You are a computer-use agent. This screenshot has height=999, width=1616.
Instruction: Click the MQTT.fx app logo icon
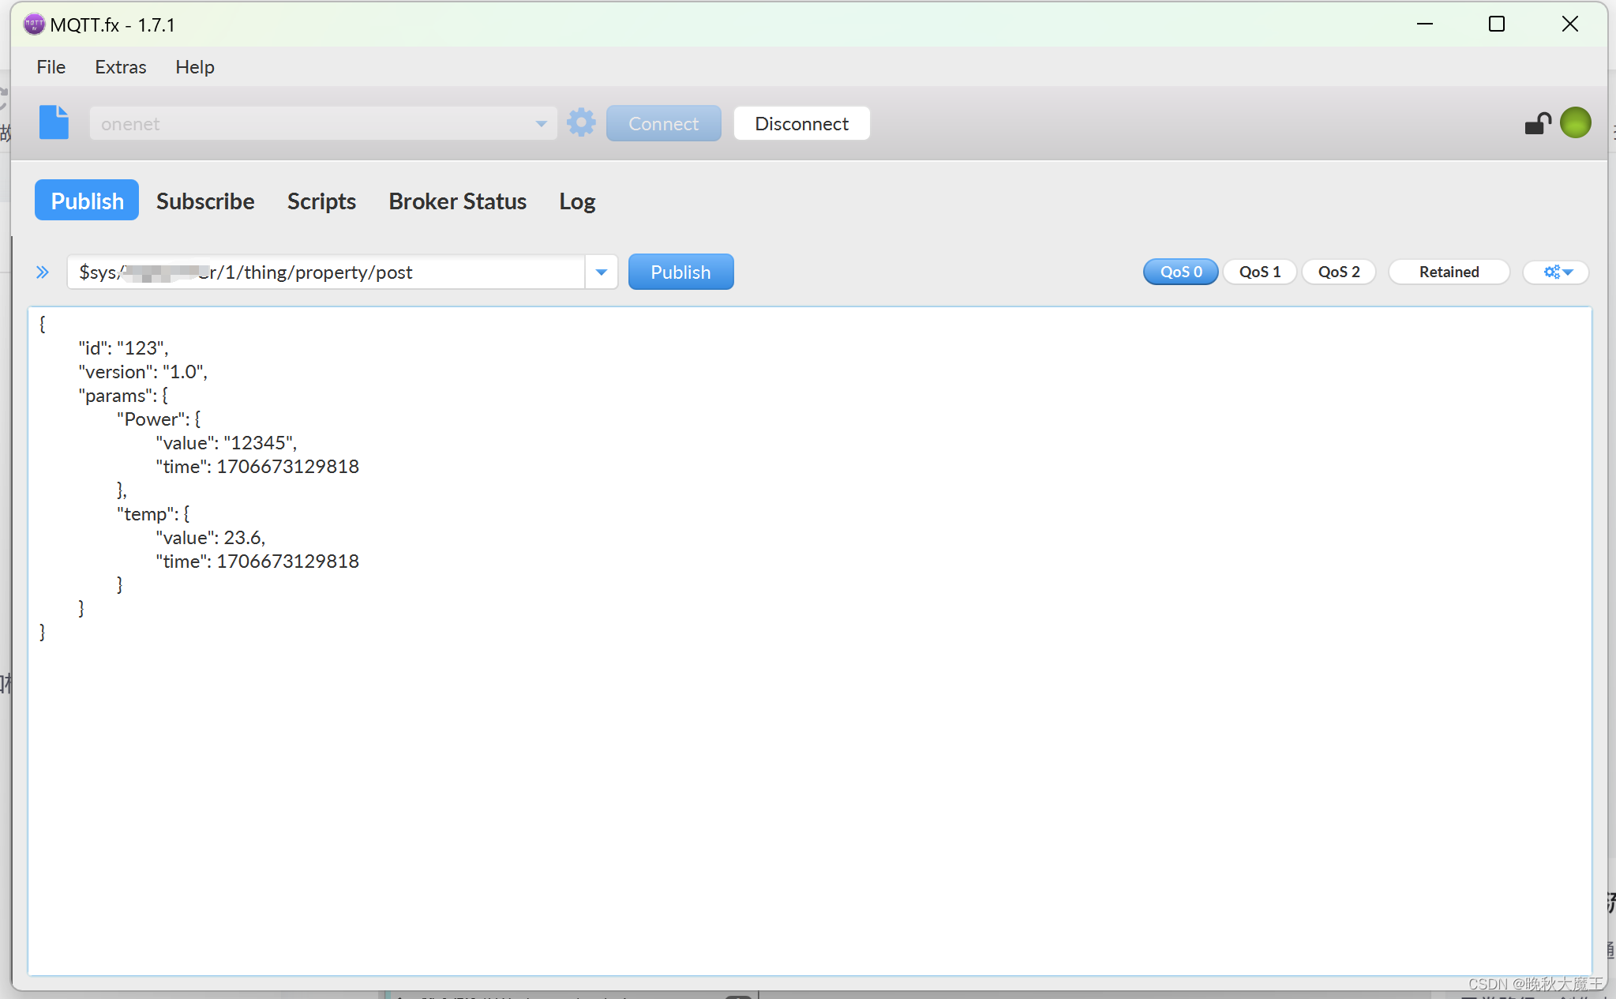click(x=34, y=24)
